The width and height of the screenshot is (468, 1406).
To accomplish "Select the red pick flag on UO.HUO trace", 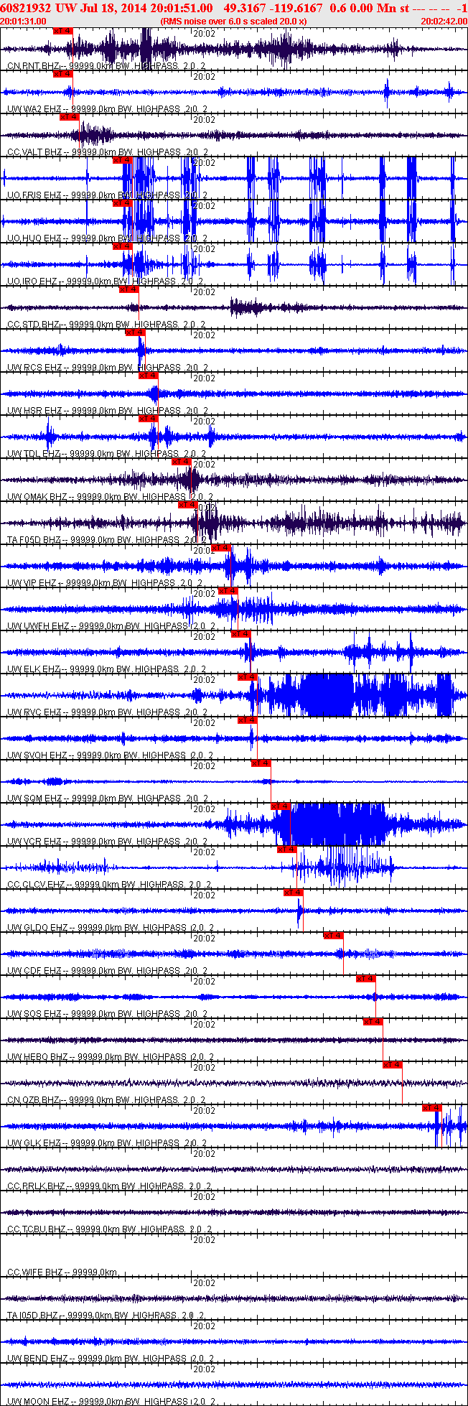I will coord(123,202).
